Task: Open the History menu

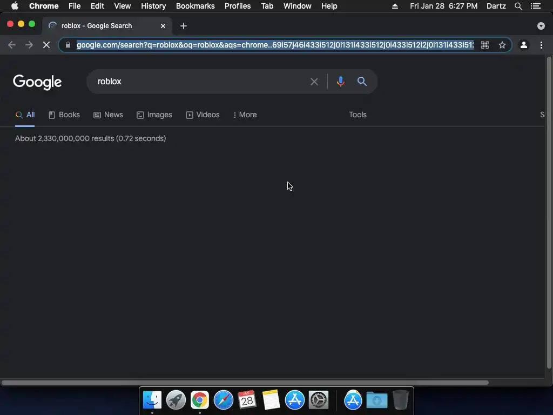Action: click(153, 6)
